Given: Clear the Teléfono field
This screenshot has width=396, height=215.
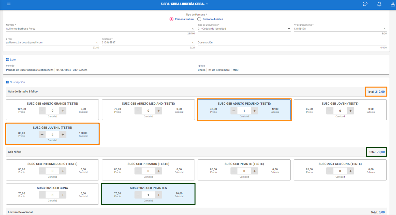Looking at the screenshot, I should pyautogui.click(x=193, y=43).
